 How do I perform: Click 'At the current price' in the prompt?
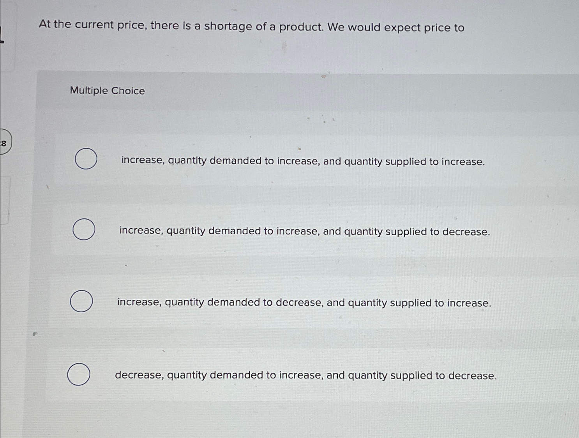pyautogui.click(x=93, y=25)
